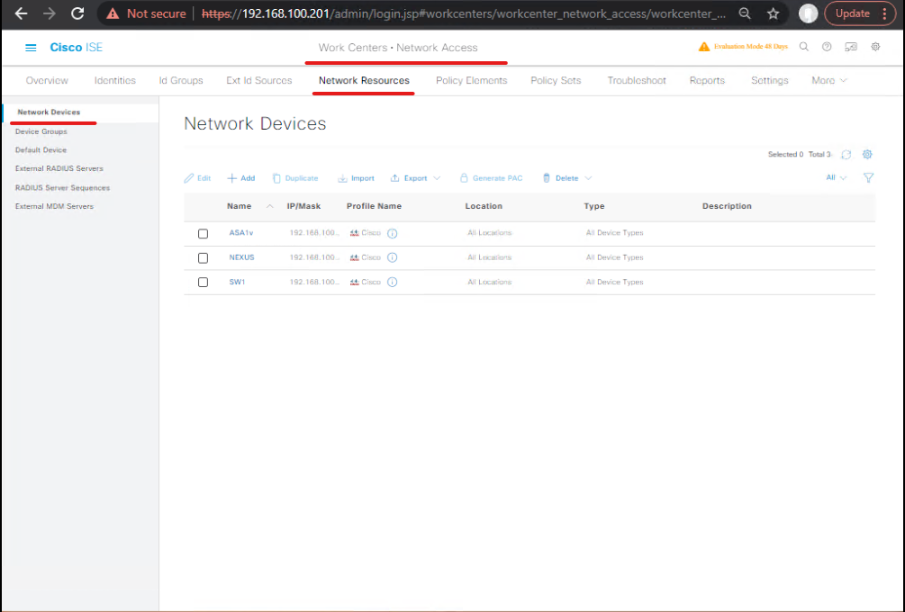The width and height of the screenshot is (905, 612).
Task: Select Default Device in the sidebar
Action: click(x=41, y=150)
